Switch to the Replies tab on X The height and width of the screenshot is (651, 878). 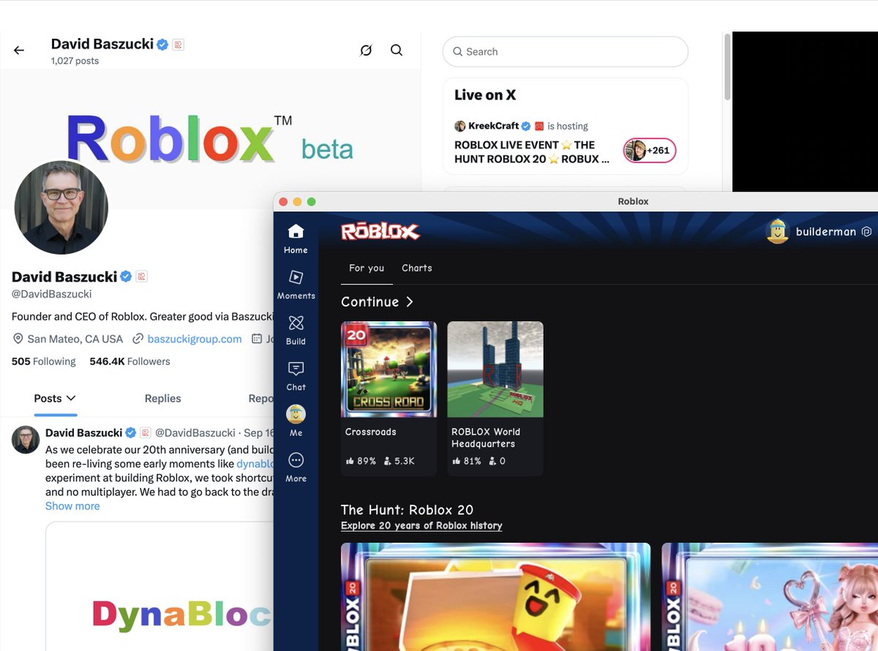(162, 398)
